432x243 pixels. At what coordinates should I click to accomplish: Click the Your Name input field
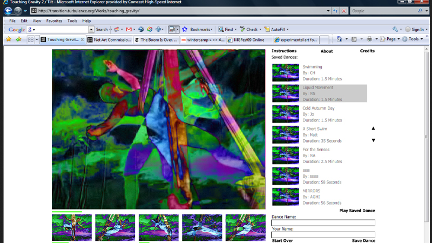tap(323, 235)
